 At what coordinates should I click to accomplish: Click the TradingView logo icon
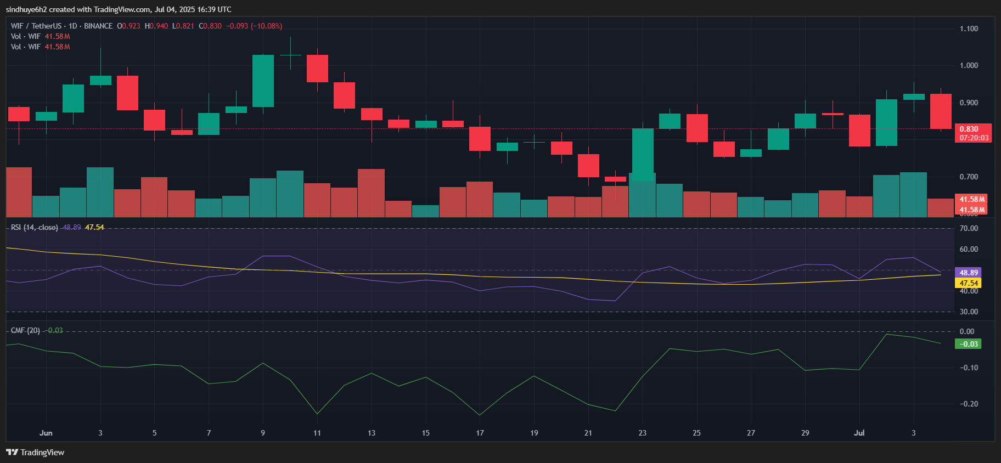[x=12, y=452]
